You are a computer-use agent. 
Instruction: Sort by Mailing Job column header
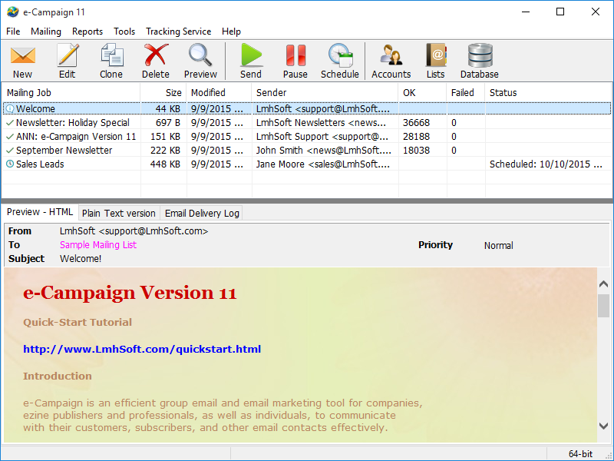[71, 93]
